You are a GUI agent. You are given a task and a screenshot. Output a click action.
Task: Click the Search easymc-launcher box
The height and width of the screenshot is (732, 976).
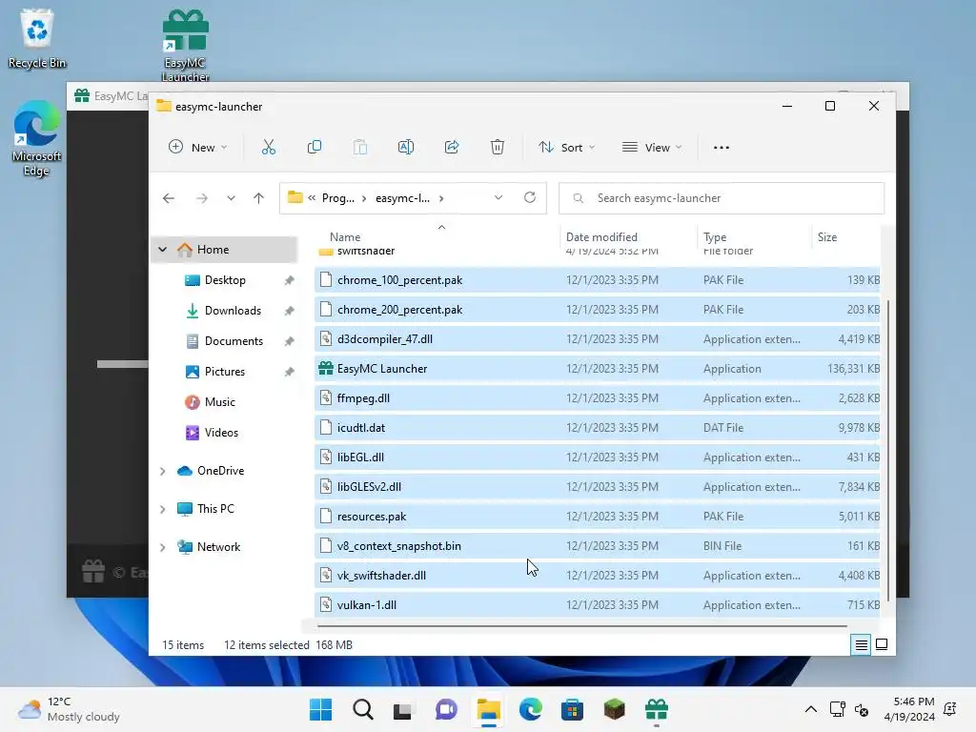(x=721, y=198)
